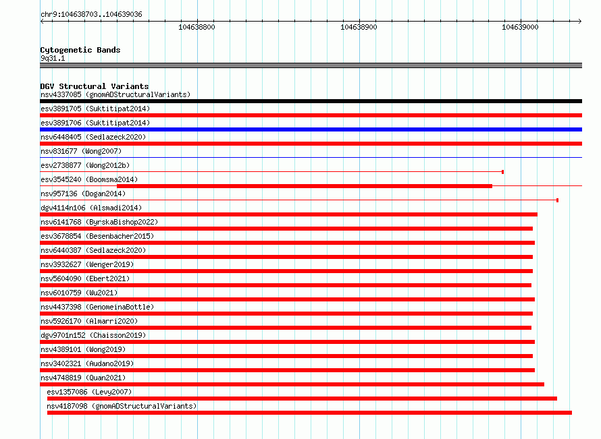Viewport: 601px width, 439px height.
Task: Open nsv6141768 (ByrskaBishop2022) label
Action: pos(99,222)
